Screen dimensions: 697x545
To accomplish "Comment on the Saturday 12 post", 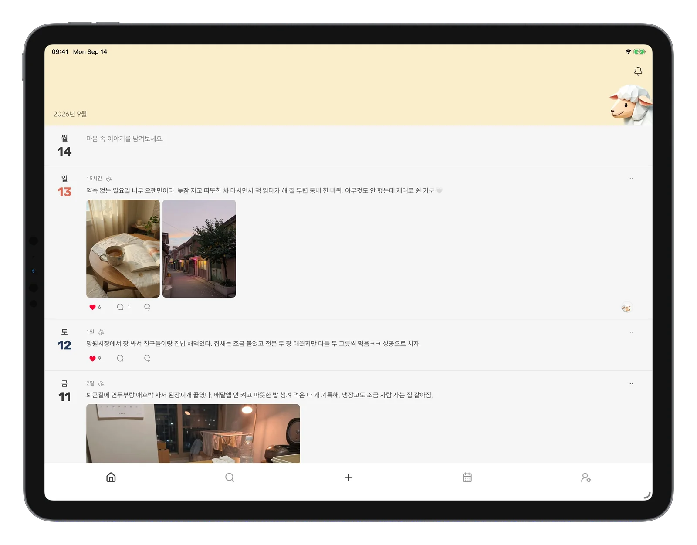I will (x=120, y=359).
